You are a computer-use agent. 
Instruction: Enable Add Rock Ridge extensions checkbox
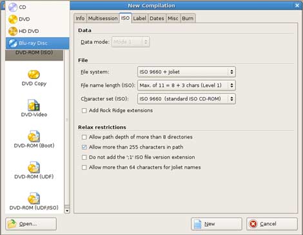(84, 111)
